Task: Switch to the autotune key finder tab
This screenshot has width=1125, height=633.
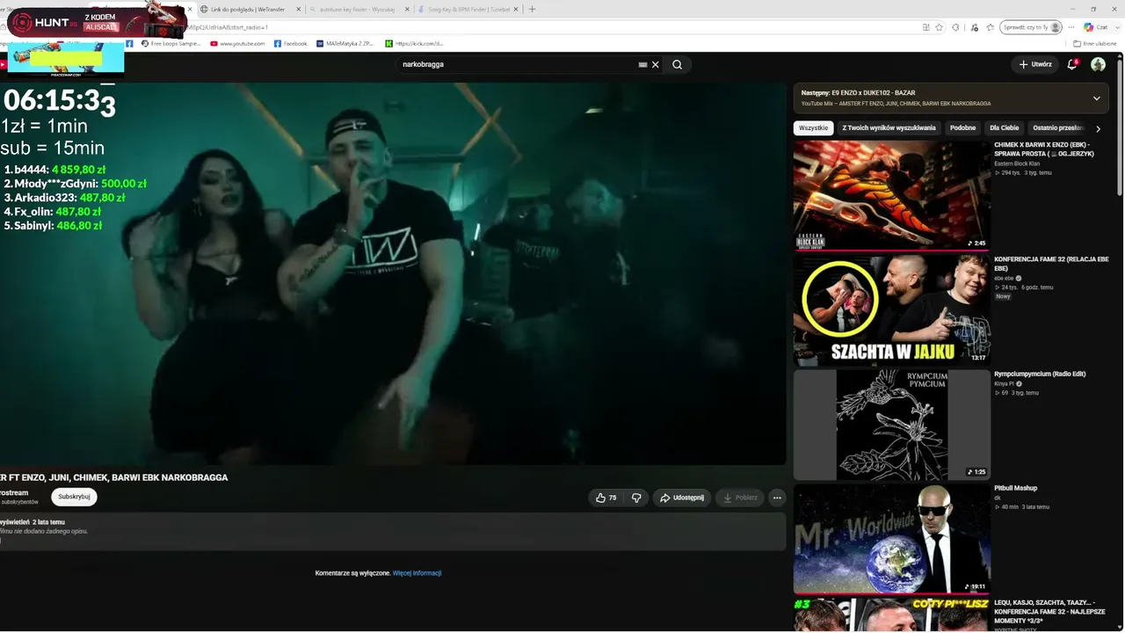Action: (x=359, y=9)
